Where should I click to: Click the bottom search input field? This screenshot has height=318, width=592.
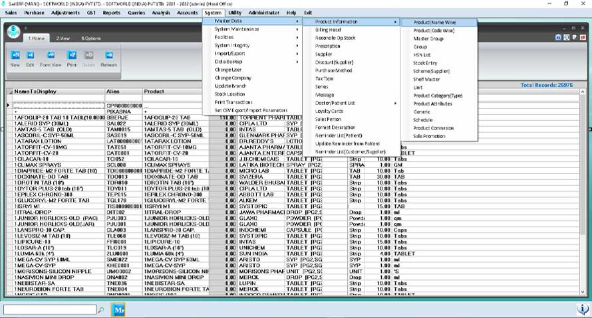click(50, 310)
